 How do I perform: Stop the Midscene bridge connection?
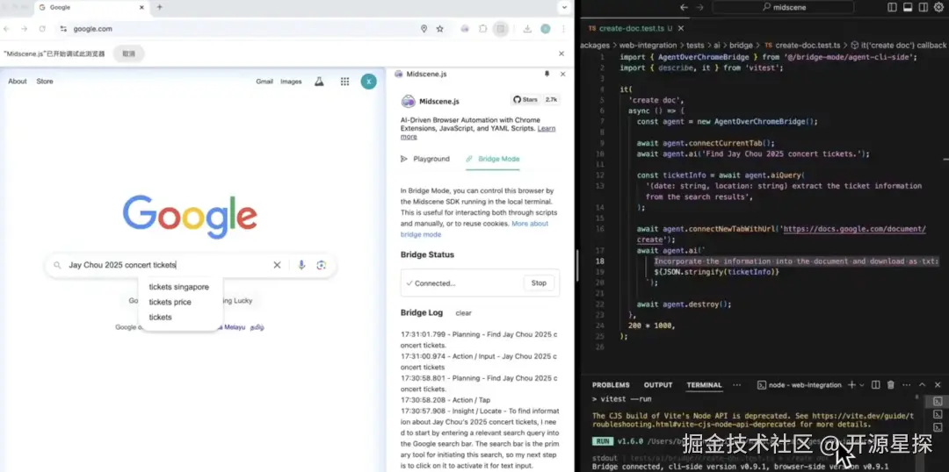(x=539, y=282)
